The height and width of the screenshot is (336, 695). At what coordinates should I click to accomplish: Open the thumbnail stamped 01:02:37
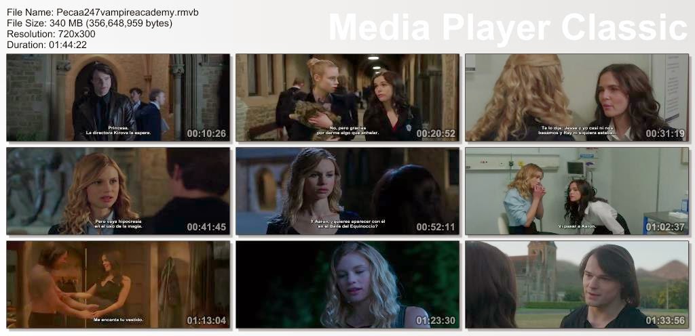[x=577, y=191]
